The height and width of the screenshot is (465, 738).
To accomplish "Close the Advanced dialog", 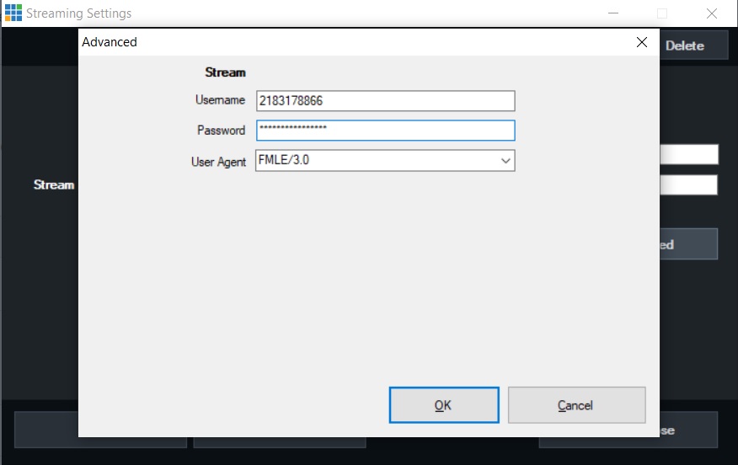I will pos(641,42).
